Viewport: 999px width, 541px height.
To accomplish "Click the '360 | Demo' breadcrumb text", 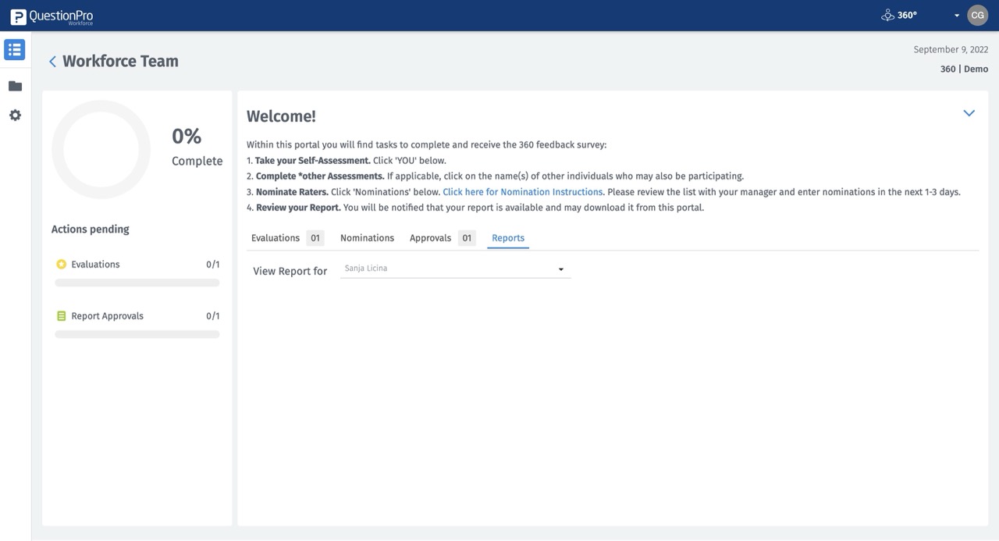I will (963, 69).
